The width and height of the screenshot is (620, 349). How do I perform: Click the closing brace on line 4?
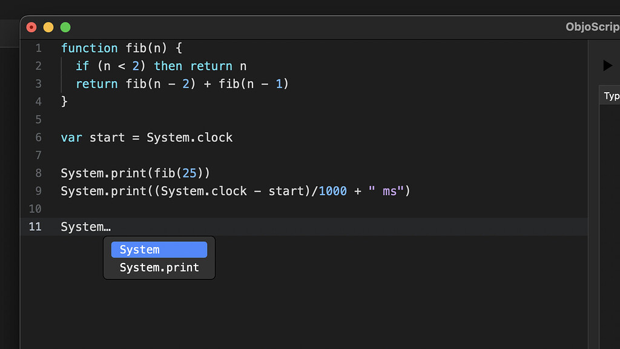click(63, 101)
